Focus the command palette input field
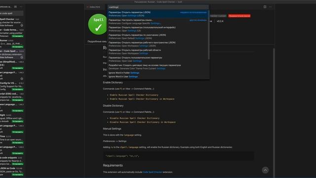This screenshot has height=178, width=316. 158,7
